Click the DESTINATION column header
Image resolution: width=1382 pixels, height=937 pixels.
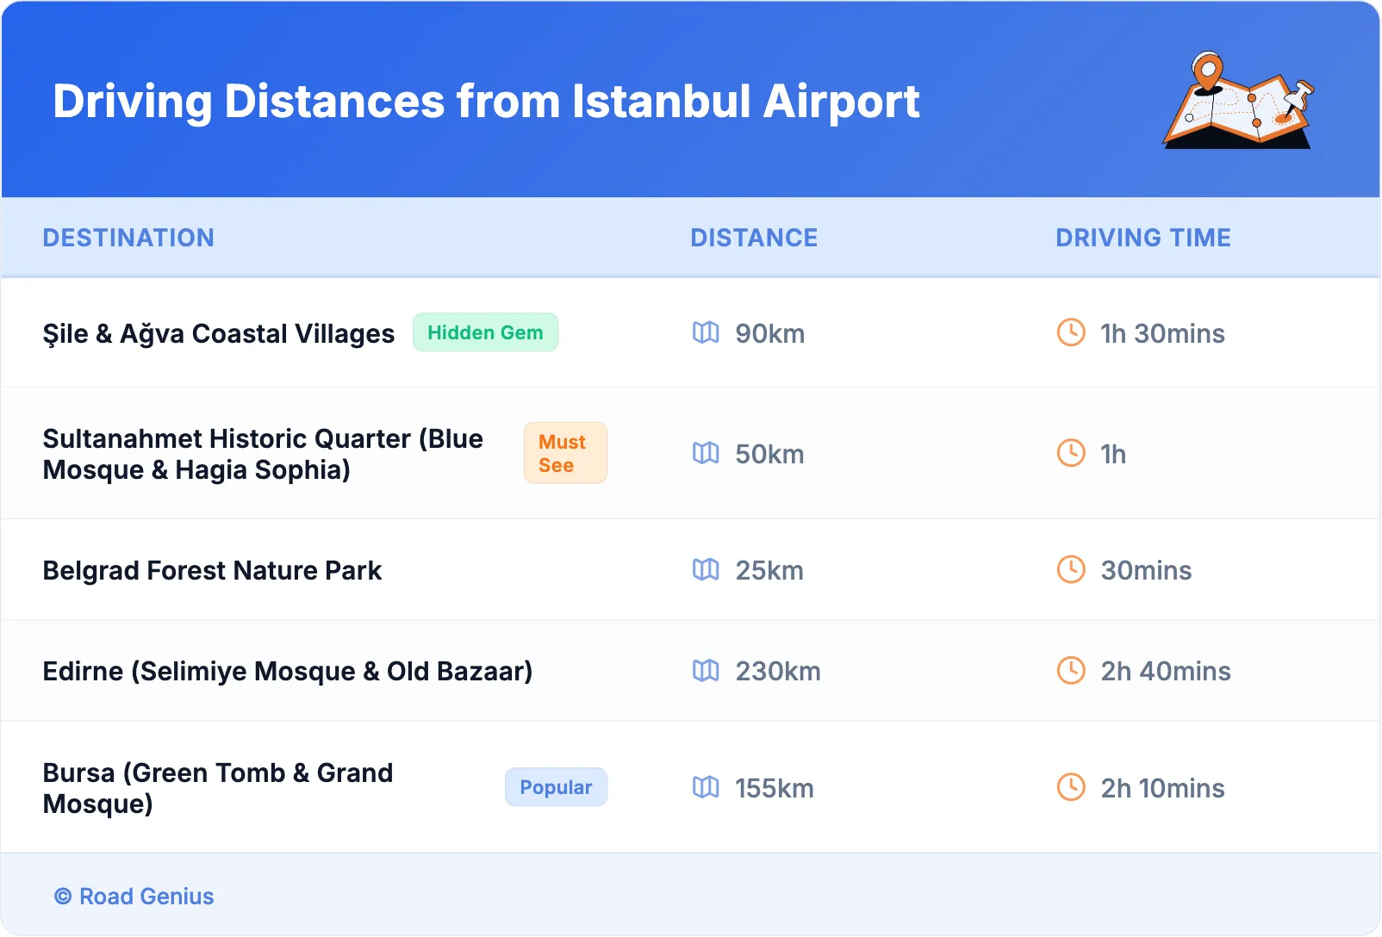tap(128, 238)
